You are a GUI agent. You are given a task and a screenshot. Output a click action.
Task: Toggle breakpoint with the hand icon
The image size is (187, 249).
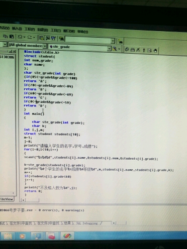[155, 50]
